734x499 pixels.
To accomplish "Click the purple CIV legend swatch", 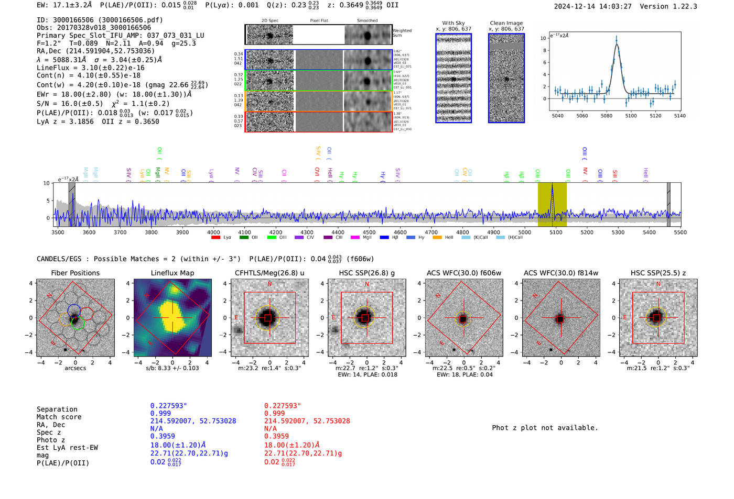I will pyautogui.click(x=299, y=238).
